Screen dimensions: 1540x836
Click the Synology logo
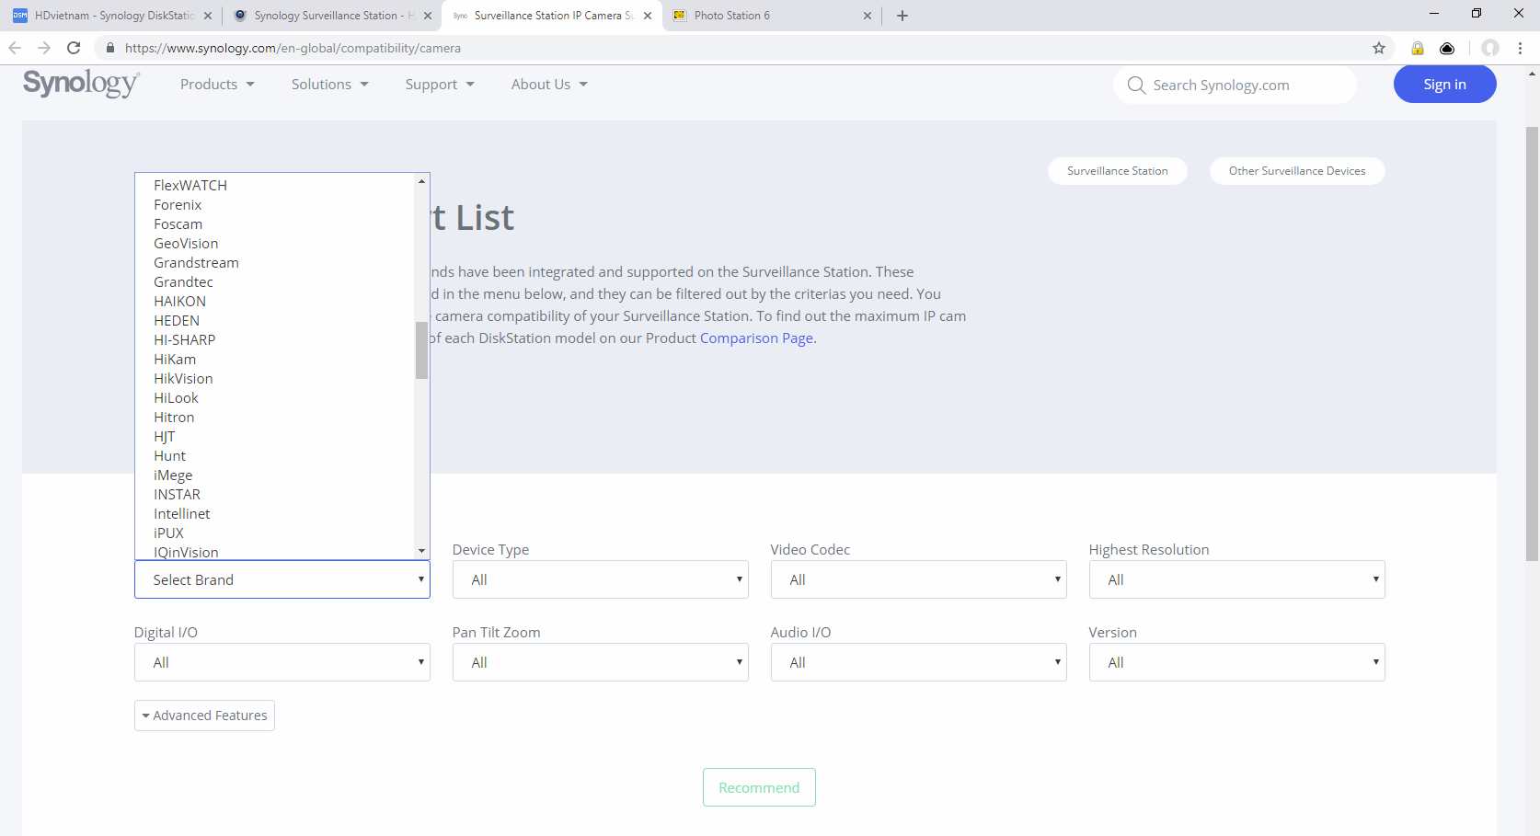click(x=81, y=84)
